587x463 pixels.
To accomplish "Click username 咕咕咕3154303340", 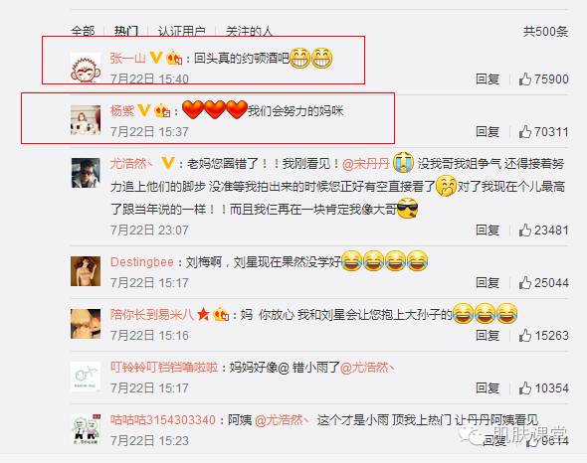I will (x=163, y=419).
